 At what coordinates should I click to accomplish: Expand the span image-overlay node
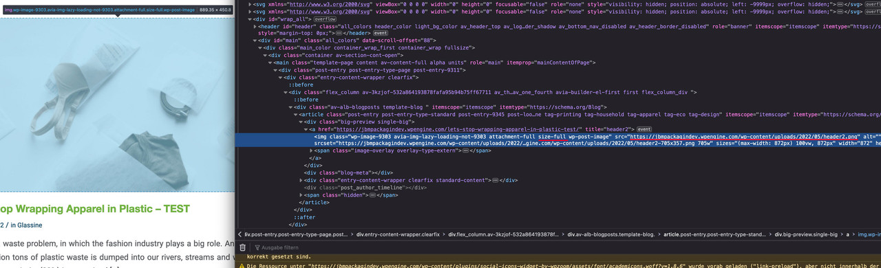[311, 150]
